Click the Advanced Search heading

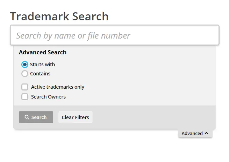coord(43,52)
